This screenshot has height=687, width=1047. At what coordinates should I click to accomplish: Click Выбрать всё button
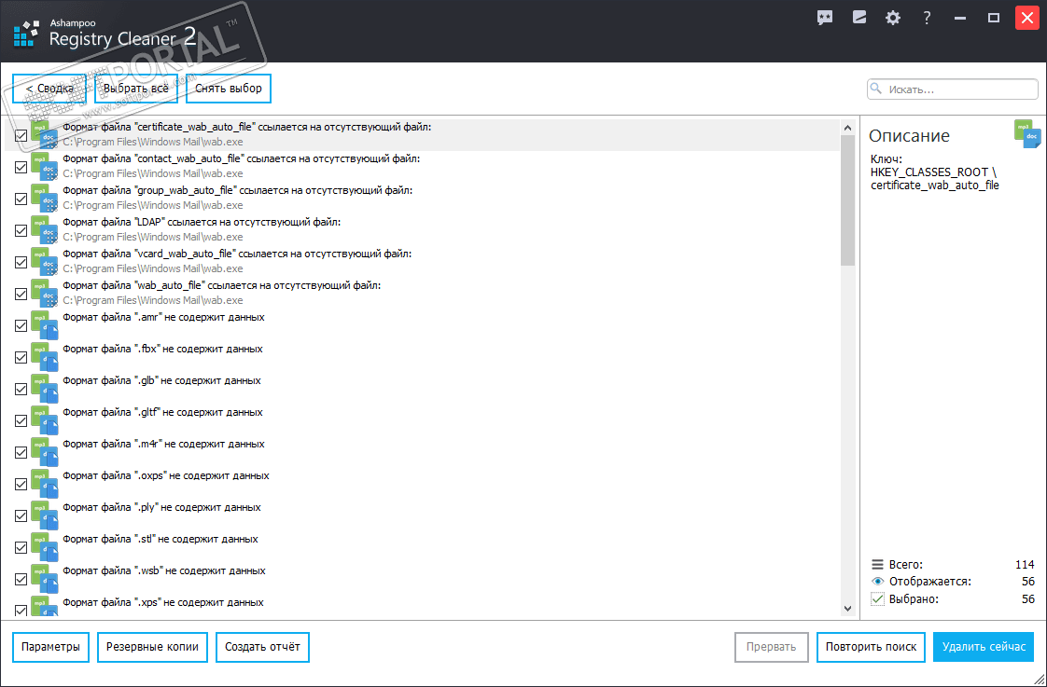[136, 89]
